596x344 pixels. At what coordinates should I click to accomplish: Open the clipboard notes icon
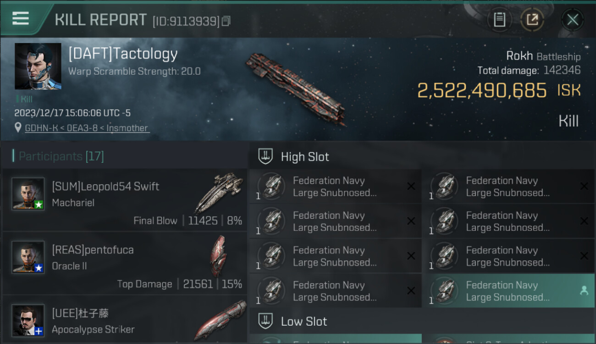coord(499,20)
